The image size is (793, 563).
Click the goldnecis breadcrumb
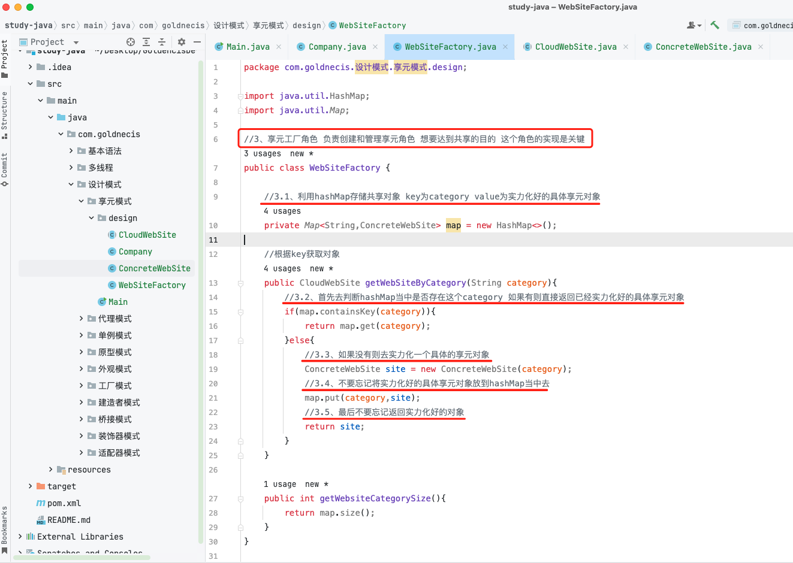click(183, 25)
